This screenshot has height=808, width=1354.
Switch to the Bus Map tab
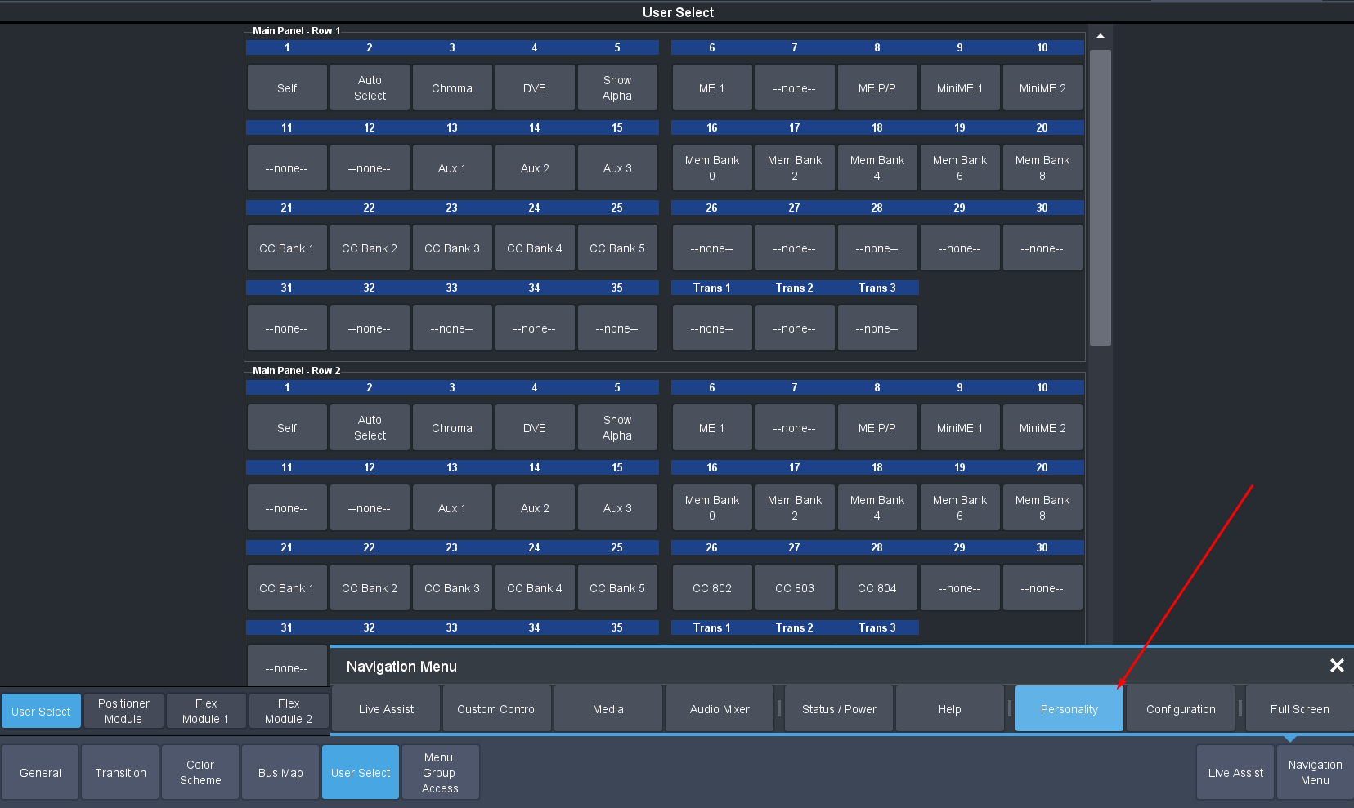click(280, 773)
